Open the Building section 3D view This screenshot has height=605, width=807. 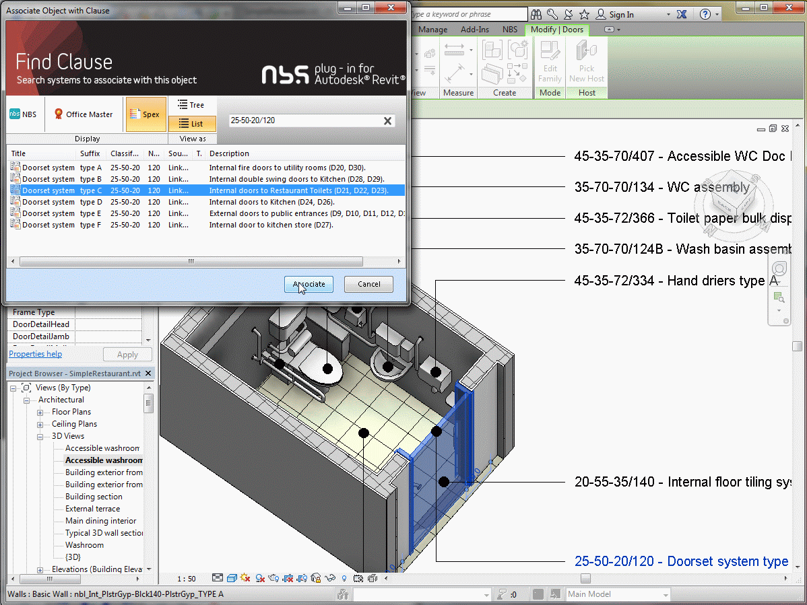[94, 497]
